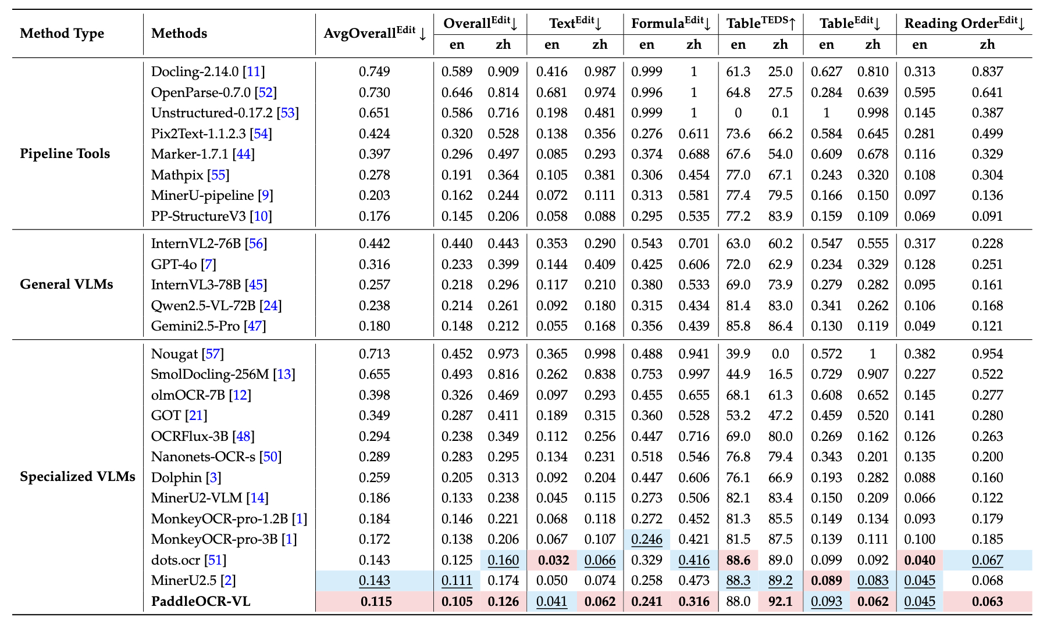Select the AvgOverall Edit column header
Screen dimensions: 1047x625
pos(375,33)
